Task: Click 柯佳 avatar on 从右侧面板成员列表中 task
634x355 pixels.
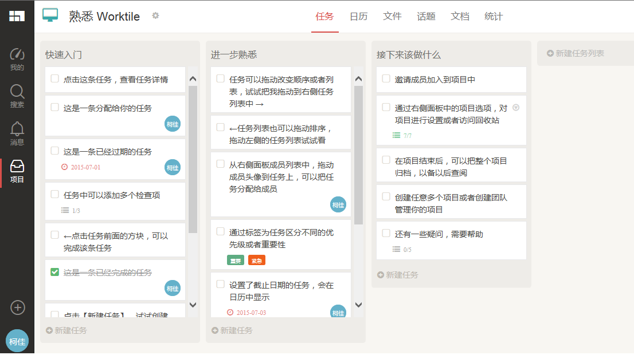Action: [338, 205]
